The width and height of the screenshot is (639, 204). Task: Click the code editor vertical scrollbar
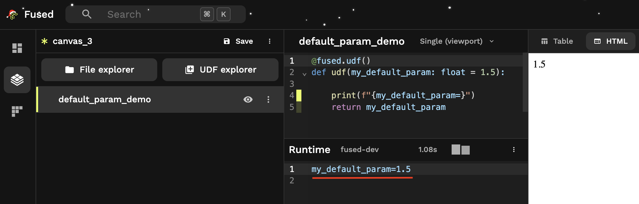(x=525, y=82)
